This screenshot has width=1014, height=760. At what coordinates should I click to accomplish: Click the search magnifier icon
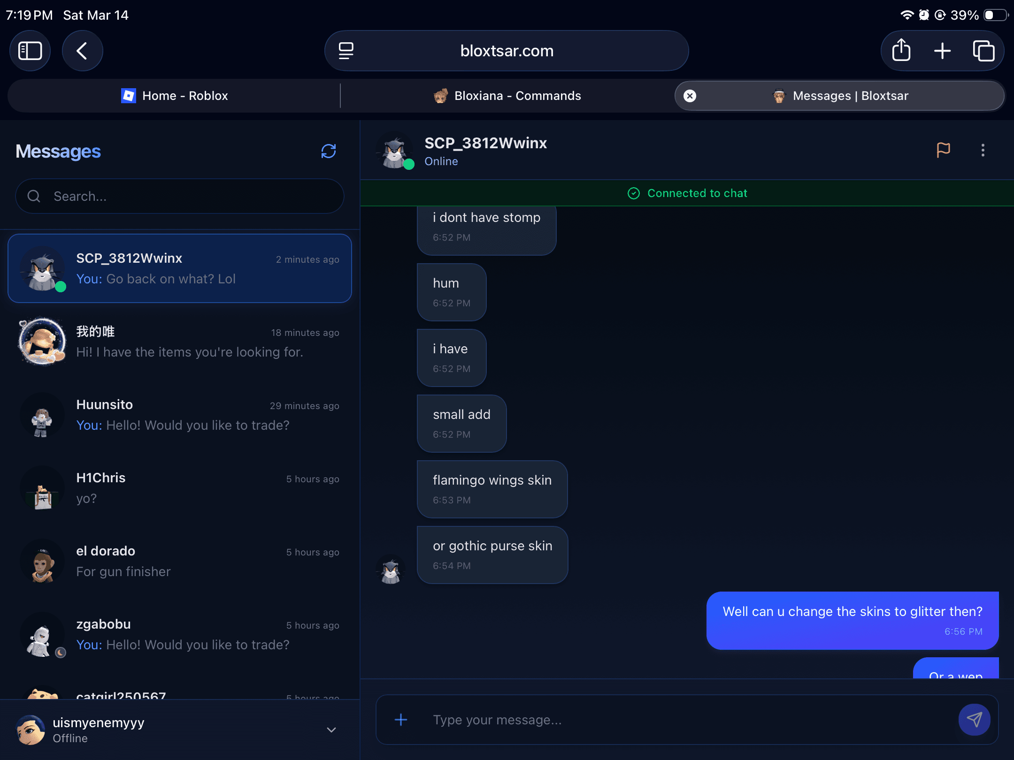pyautogui.click(x=34, y=196)
